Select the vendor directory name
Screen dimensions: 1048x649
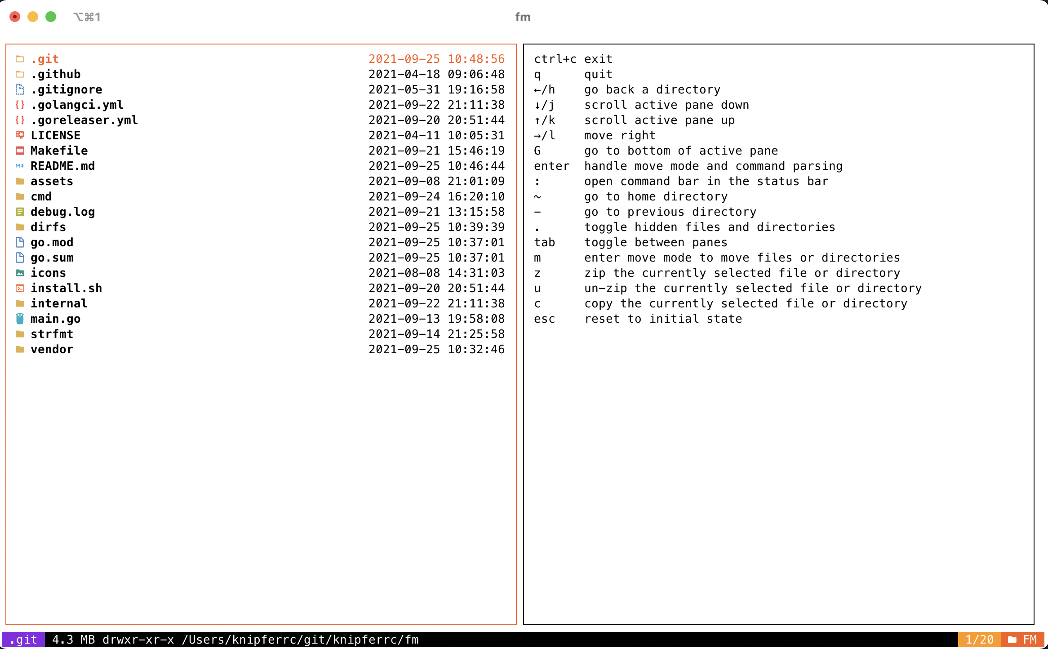click(52, 349)
